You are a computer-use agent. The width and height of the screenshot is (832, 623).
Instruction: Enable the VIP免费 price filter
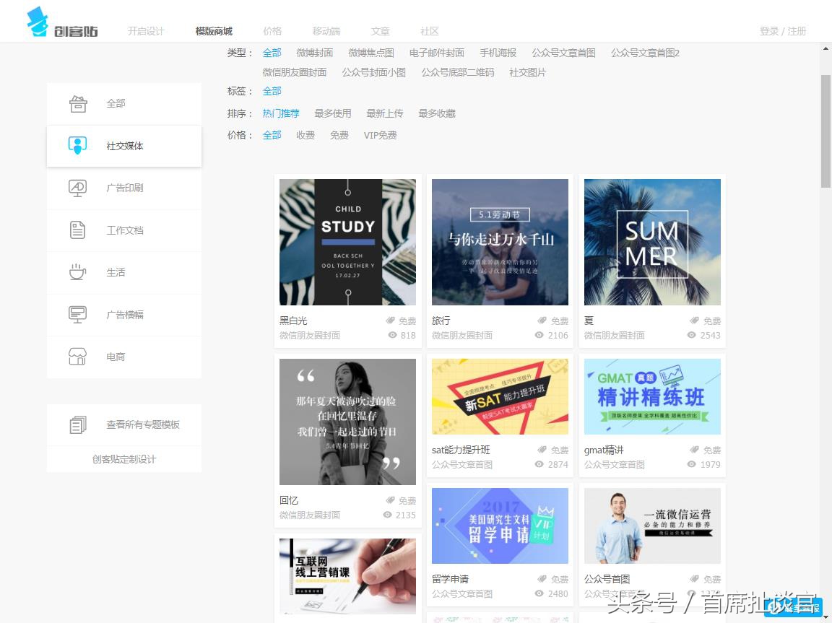click(x=380, y=135)
